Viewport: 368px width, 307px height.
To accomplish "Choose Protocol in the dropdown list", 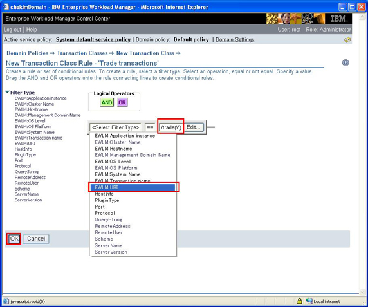I will click(133, 213).
